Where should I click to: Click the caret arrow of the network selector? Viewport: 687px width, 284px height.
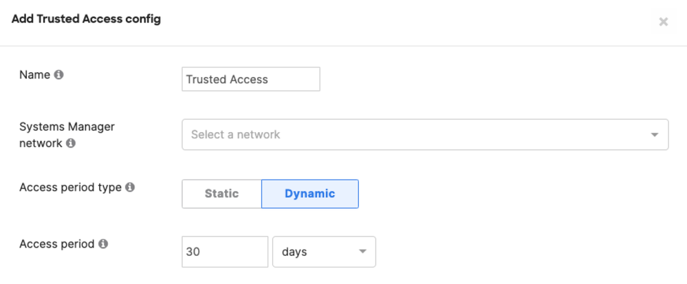point(654,135)
